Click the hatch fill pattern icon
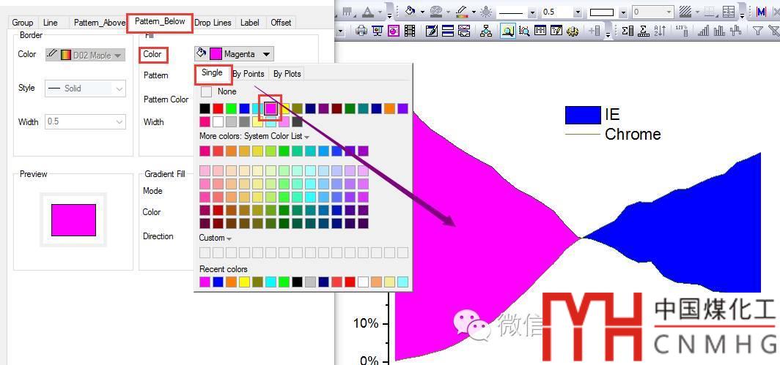 pos(686,12)
